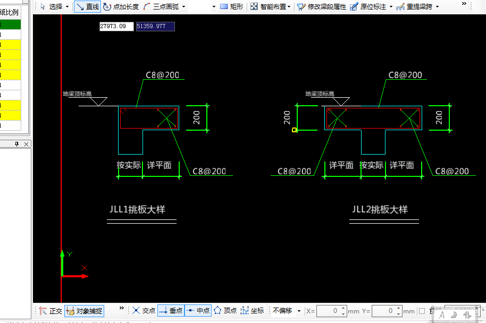Show more bottom toolbar items via chevron
This screenshot has height=323, width=486.
tap(121, 308)
